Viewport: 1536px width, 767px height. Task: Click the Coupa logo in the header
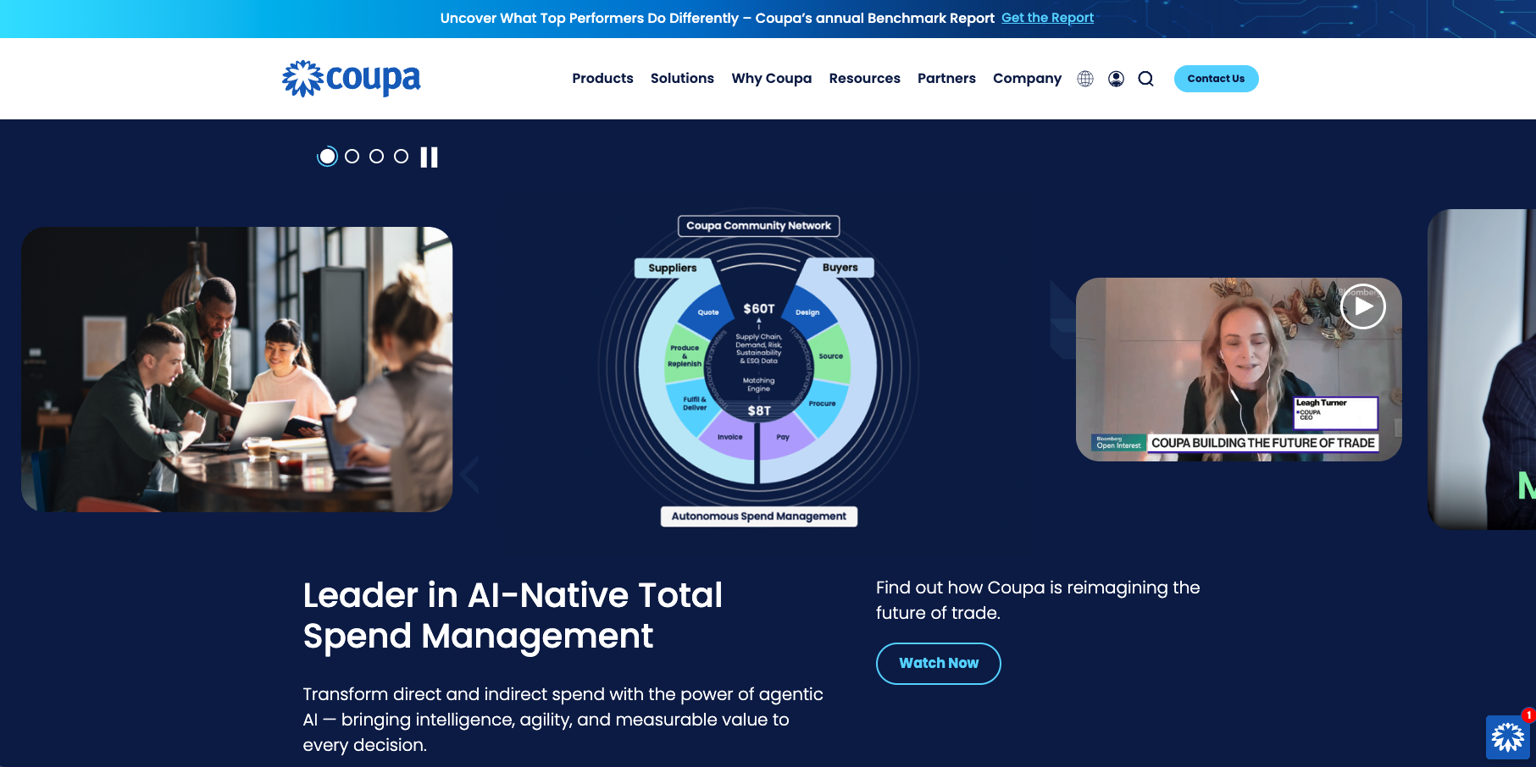[351, 79]
